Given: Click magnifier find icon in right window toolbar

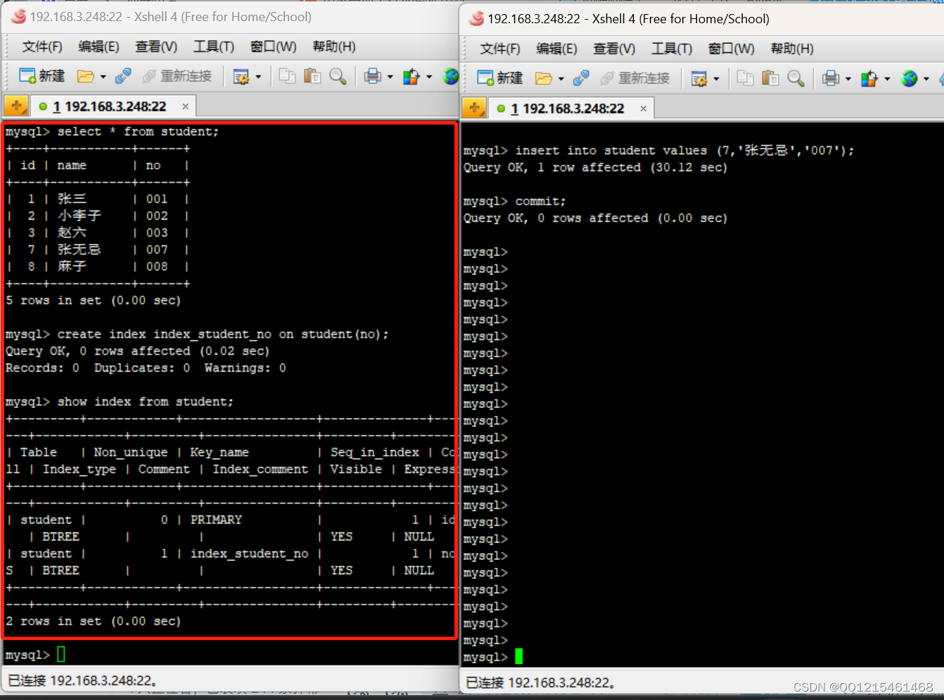Looking at the screenshot, I should 796,78.
